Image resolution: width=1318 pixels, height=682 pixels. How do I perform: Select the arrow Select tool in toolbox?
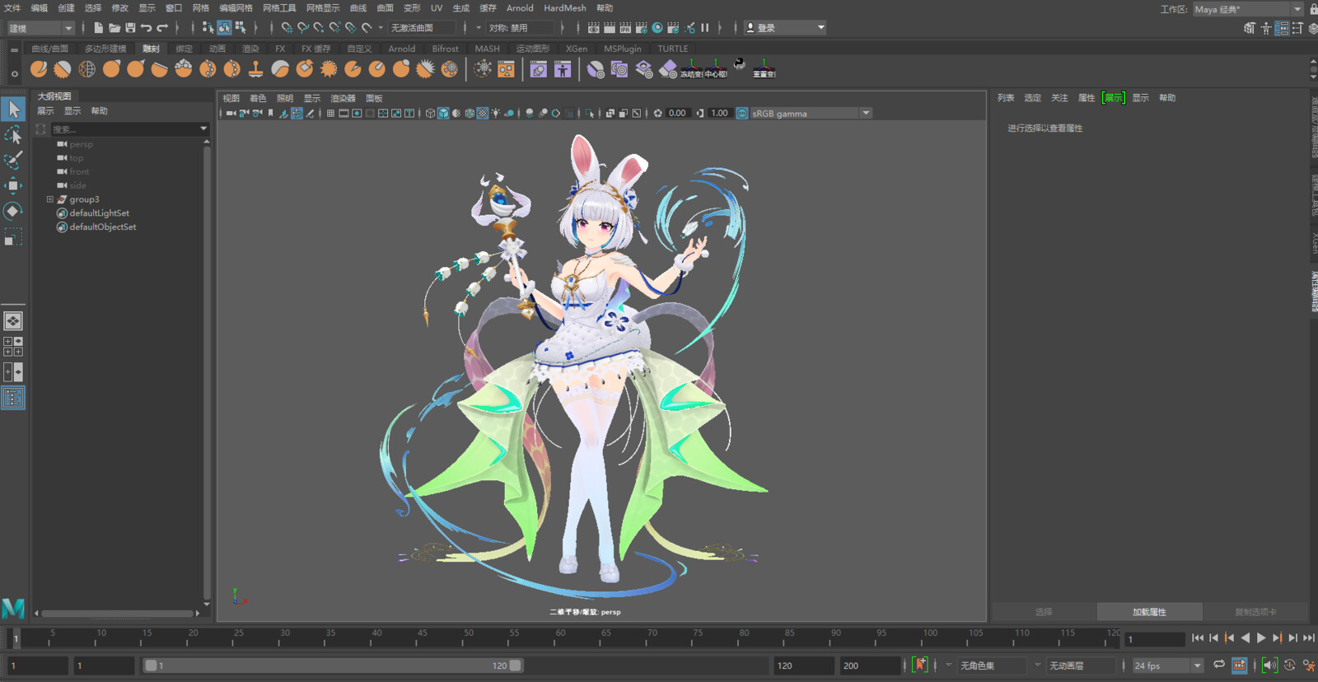13,109
